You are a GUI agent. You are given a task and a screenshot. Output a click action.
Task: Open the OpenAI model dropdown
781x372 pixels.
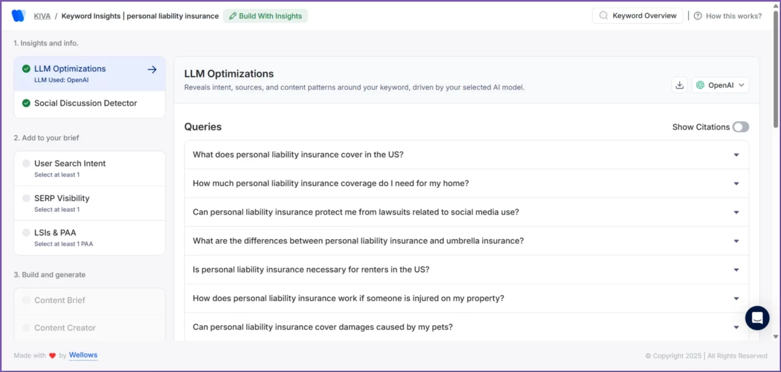[x=721, y=85]
